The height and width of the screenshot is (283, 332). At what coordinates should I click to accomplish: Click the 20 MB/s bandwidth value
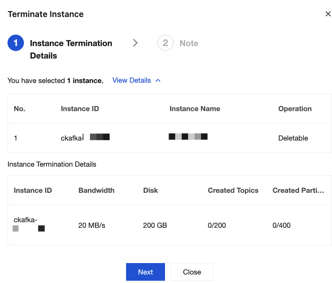click(92, 225)
